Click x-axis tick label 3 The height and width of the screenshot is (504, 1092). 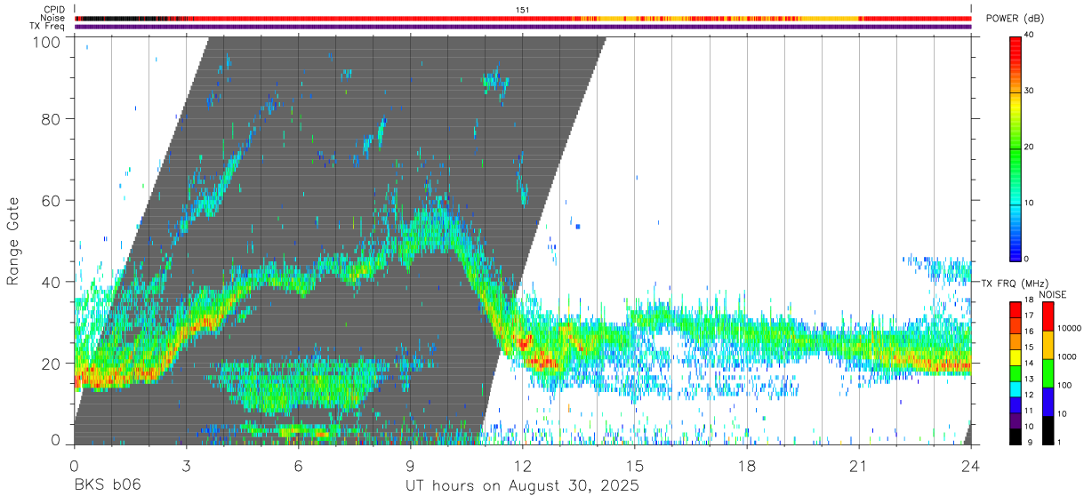point(186,466)
